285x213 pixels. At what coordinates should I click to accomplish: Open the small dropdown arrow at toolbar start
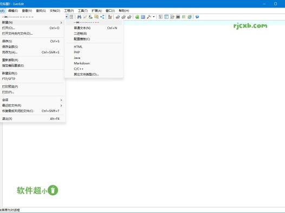pyautogui.click(x=67, y=17)
